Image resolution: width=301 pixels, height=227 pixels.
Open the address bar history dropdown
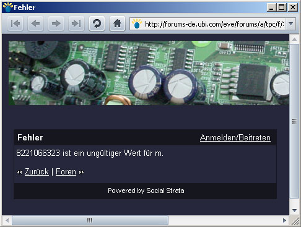[290, 24]
